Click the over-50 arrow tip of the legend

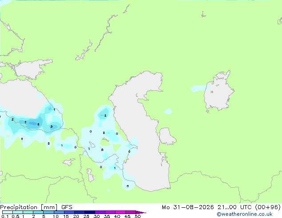141,212
